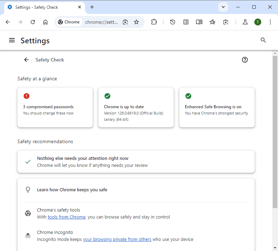Open Chrome three-dot menu

270,22
